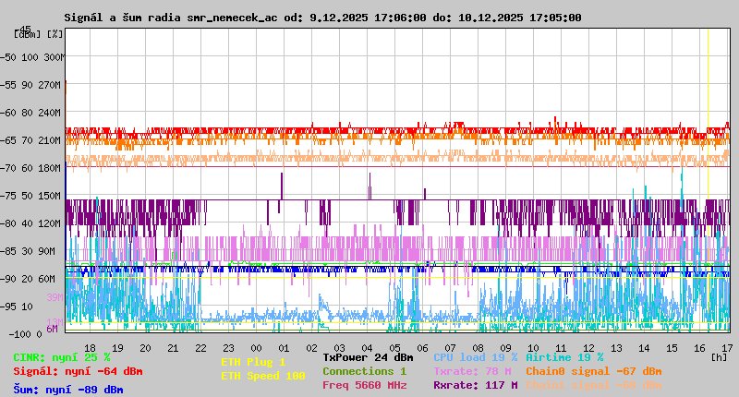
Task: Click the blue Šum −89 dBm legend label
Action: 67,389
